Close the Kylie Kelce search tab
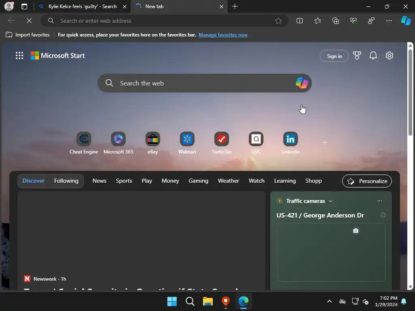Image resolution: width=415 pixels, height=311 pixels. [124, 6]
